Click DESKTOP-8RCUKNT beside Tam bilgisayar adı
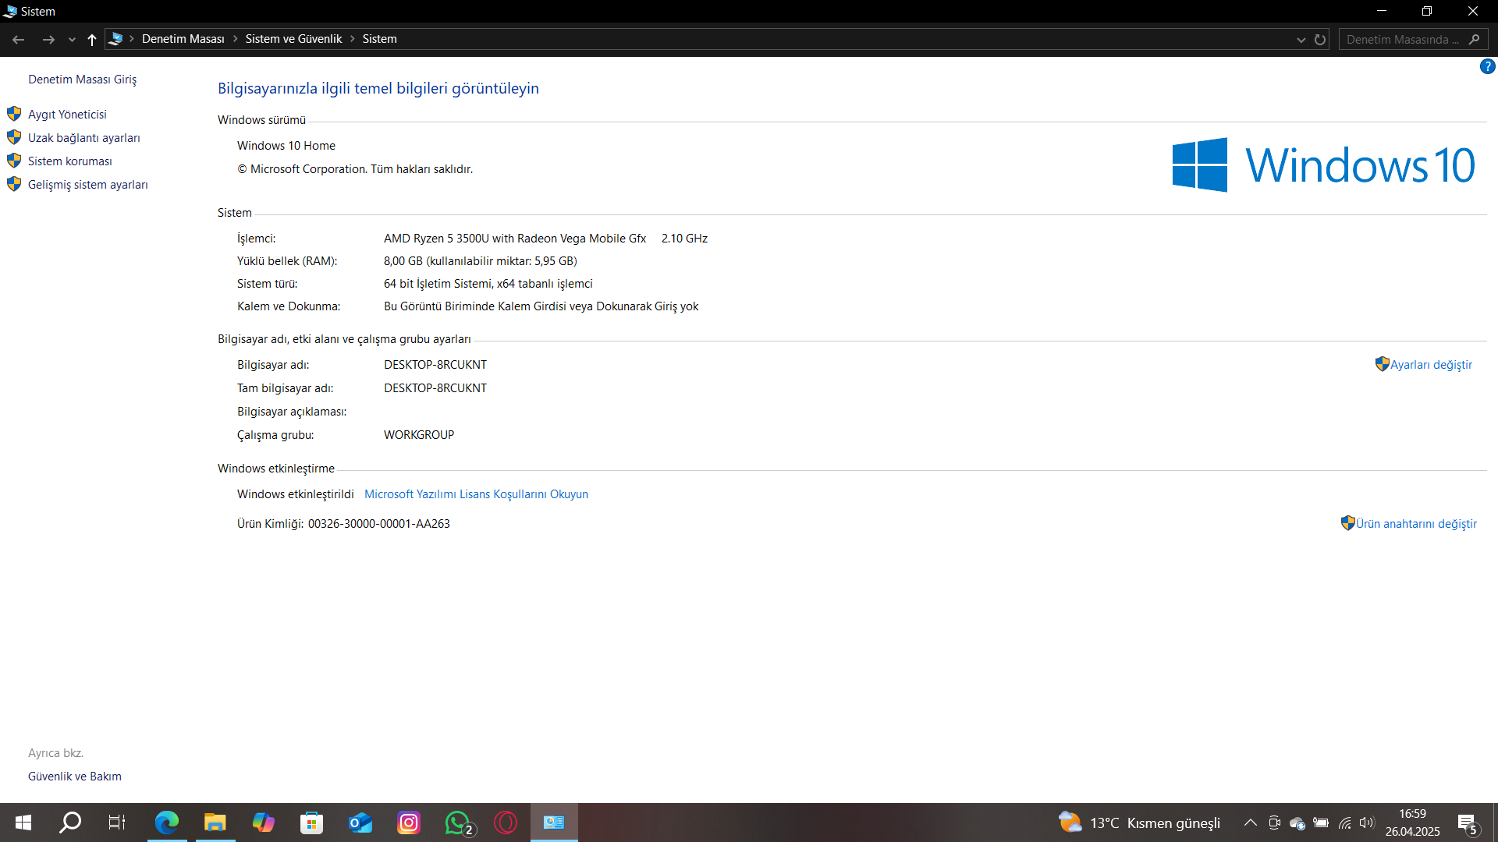 435,388
